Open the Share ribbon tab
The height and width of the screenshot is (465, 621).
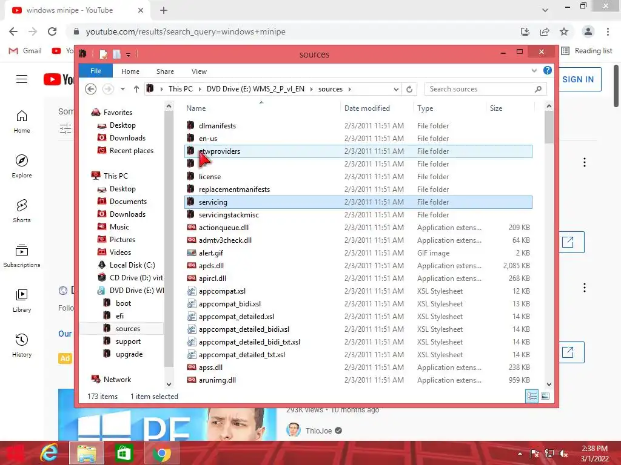point(165,71)
